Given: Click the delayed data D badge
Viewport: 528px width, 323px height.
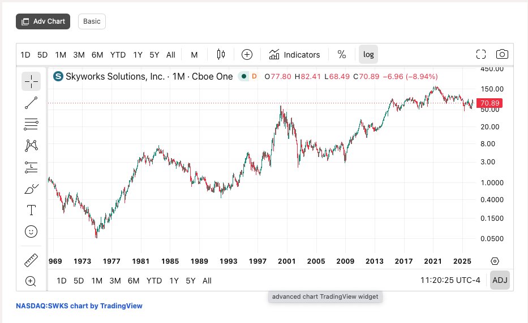Looking at the screenshot, I should click(254, 76).
